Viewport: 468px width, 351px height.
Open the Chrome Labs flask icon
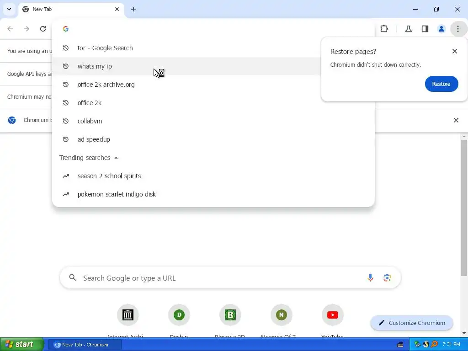(x=408, y=29)
